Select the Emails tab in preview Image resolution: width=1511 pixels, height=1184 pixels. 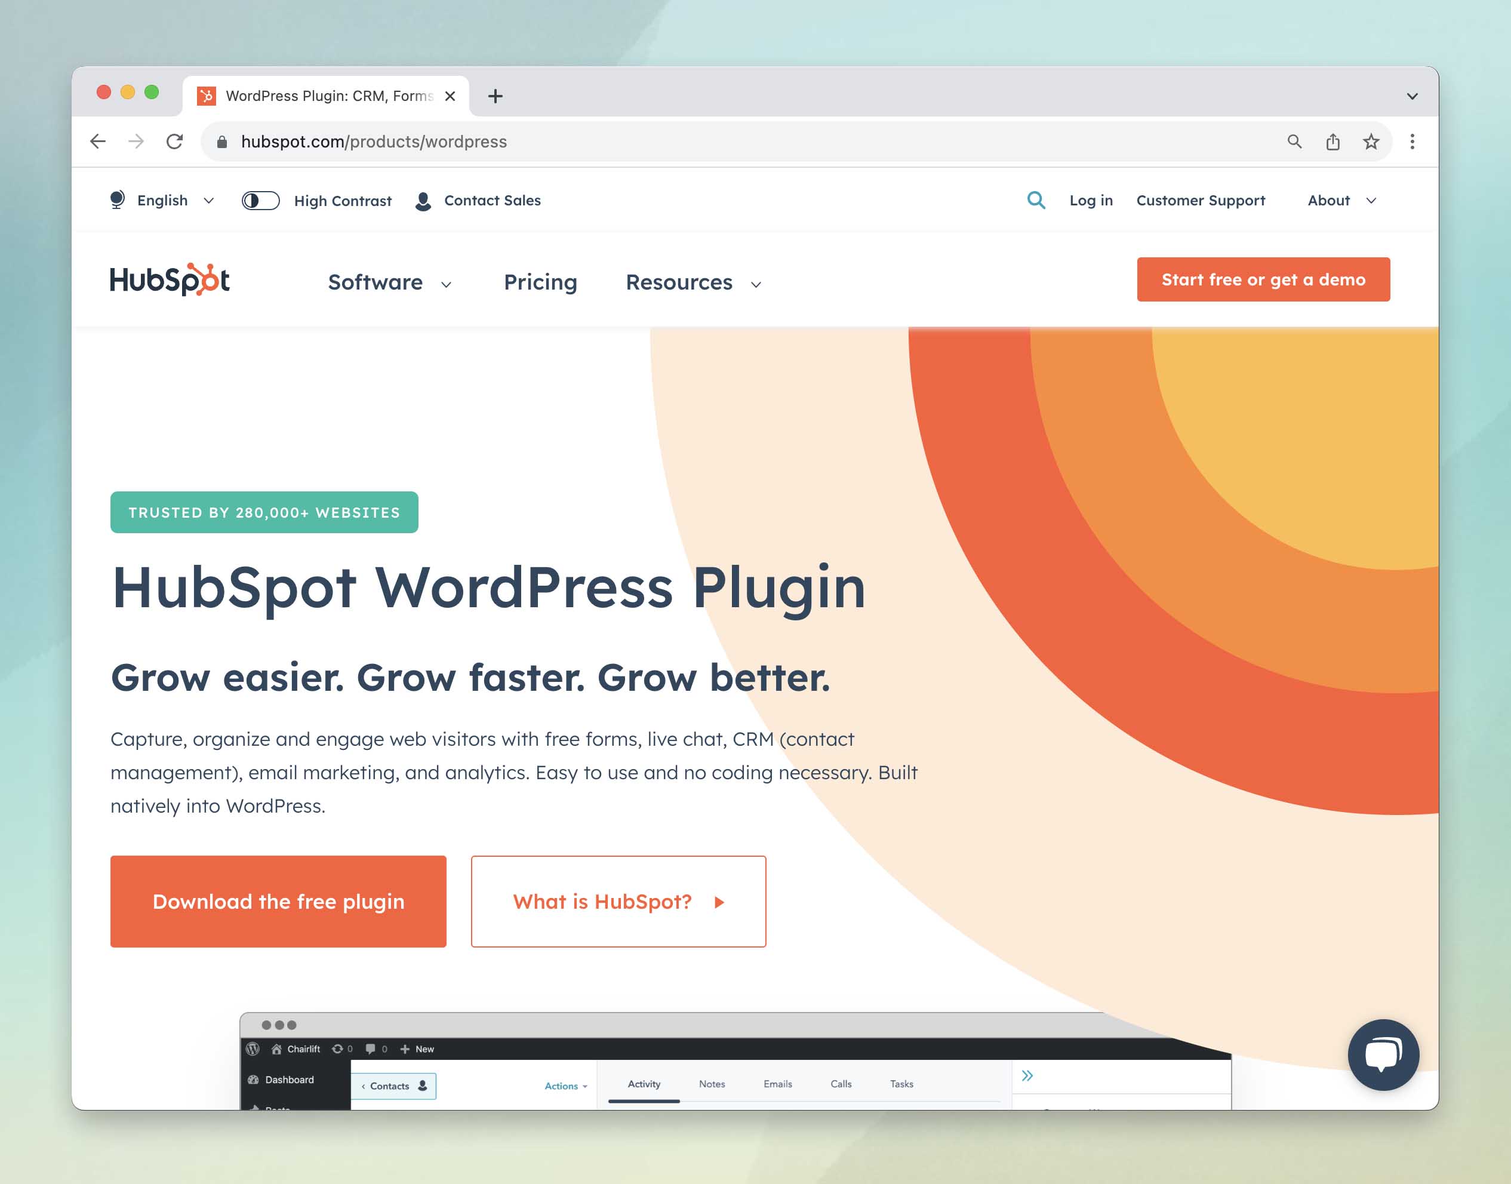(778, 1084)
